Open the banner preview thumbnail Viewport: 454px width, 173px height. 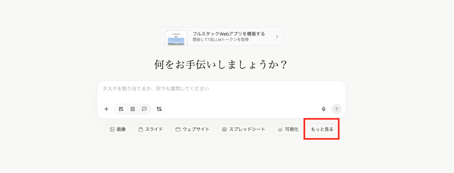[x=176, y=38]
